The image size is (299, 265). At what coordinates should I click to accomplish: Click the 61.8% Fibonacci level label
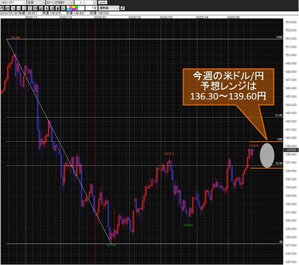coord(279,115)
